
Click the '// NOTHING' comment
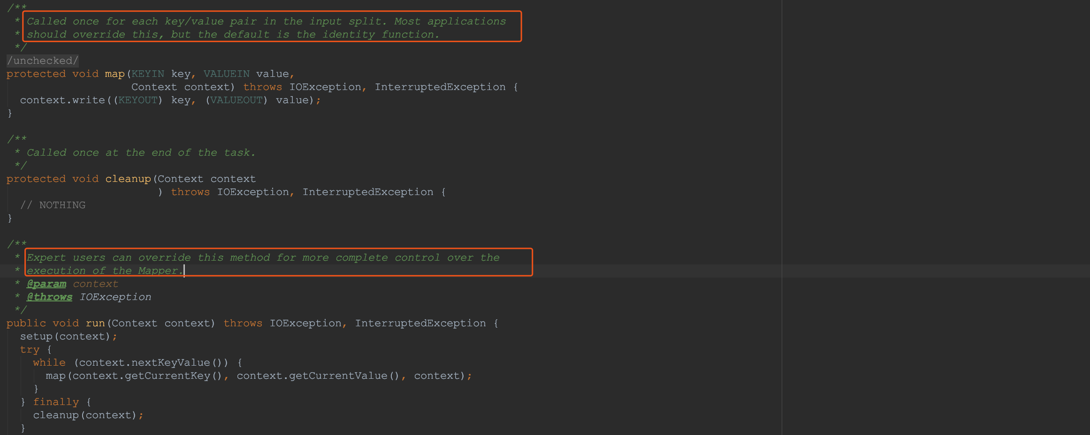(x=53, y=205)
